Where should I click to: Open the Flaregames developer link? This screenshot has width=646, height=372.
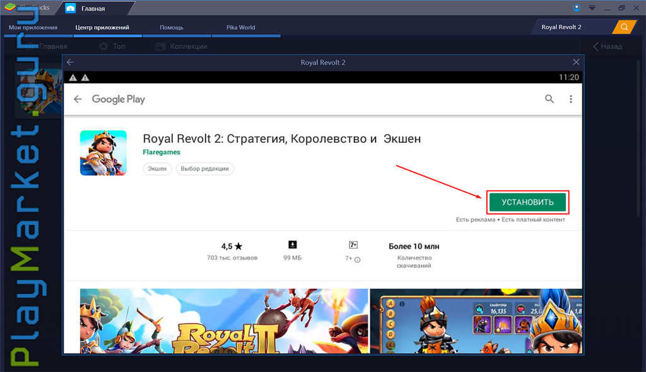[x=161, y=152]
